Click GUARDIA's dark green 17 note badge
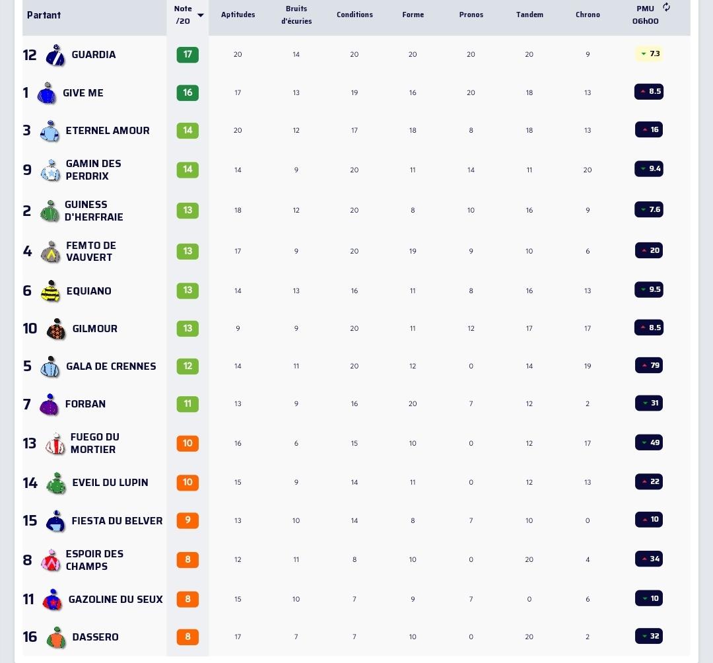Screen dimensions: 713x663 pyautogui.click(x=187, y=55)
